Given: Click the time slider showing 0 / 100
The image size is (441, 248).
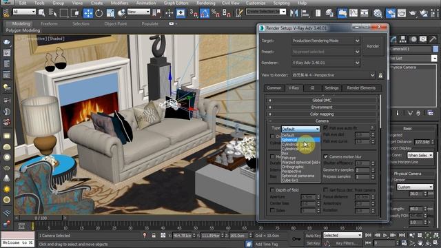Looking at the screenshot, I should [x=41, y=218].
